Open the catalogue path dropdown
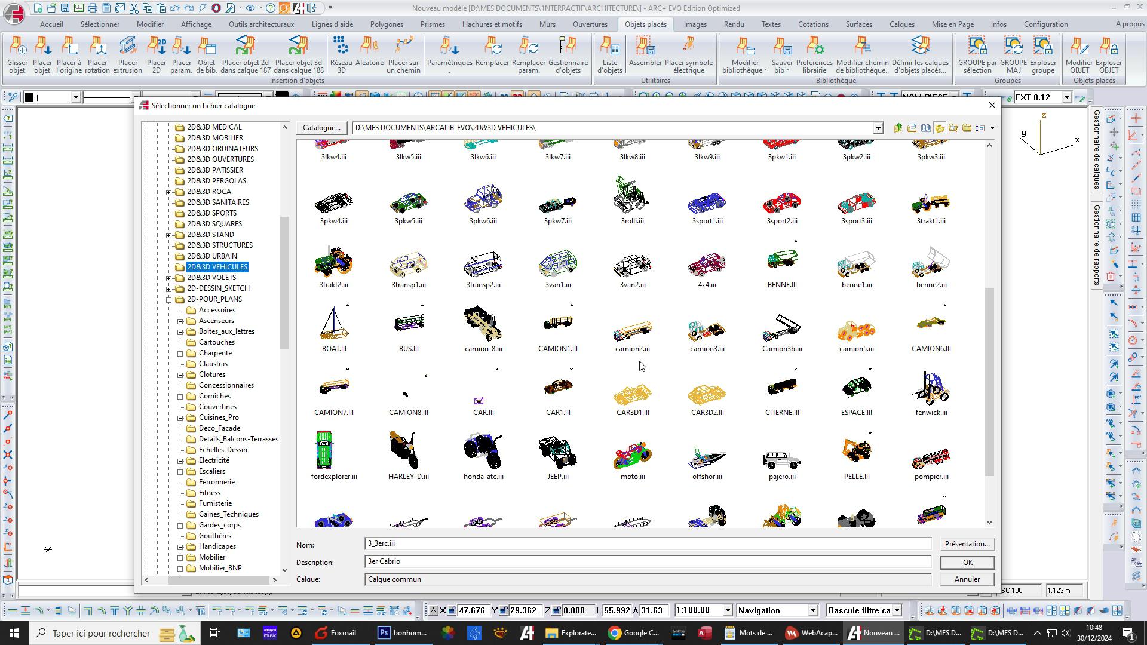This screenshot has width=1147, height=645. click(878, 128)
